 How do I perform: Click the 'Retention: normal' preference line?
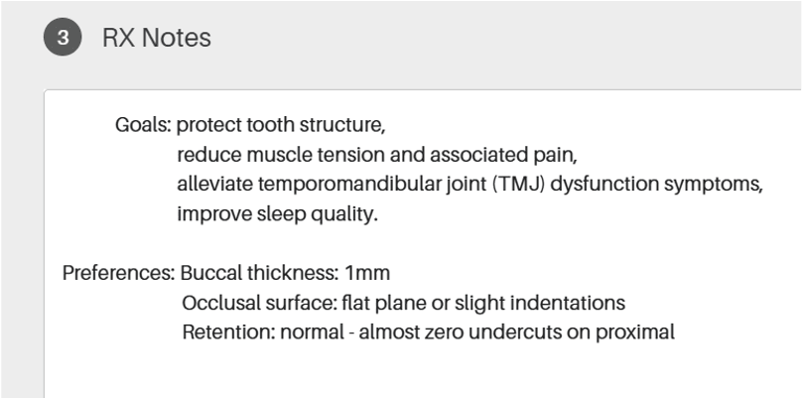pos(429,332)
